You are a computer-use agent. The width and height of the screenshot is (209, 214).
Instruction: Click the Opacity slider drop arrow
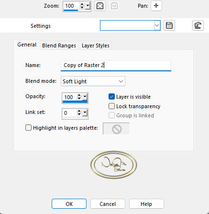point(85,97)
